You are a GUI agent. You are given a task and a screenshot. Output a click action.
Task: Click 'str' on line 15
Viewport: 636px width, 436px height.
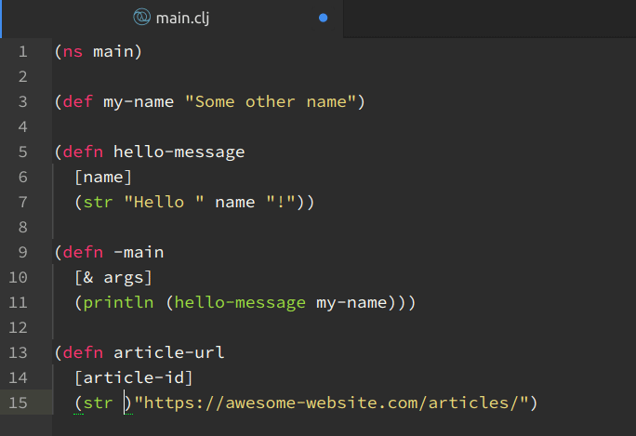tap(98, 403)
